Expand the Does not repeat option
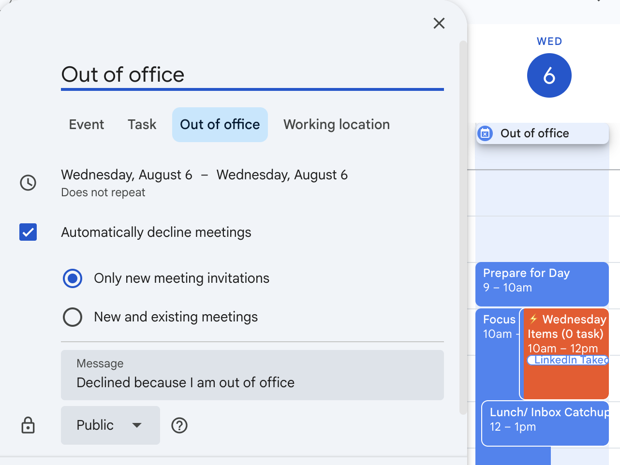This screenshot has width=620, height=465. (x=103, y=192)
